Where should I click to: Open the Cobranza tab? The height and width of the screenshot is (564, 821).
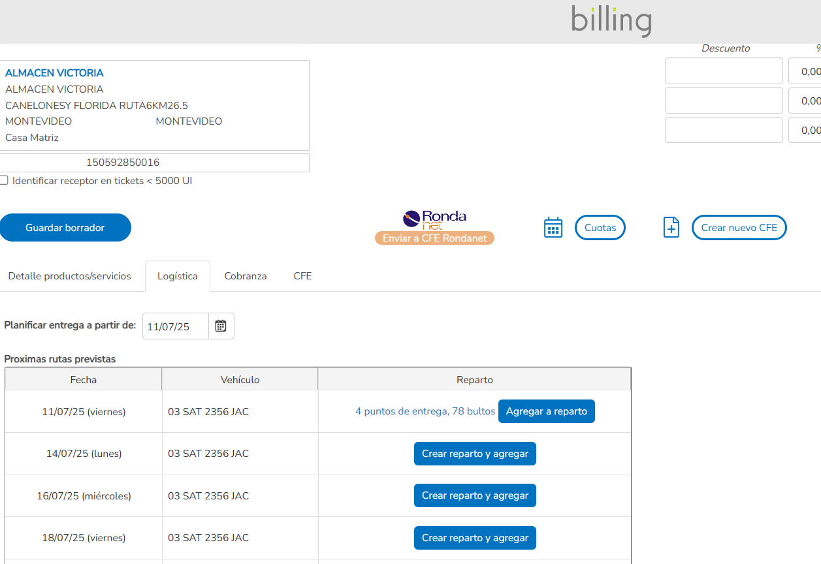(246, 276)
